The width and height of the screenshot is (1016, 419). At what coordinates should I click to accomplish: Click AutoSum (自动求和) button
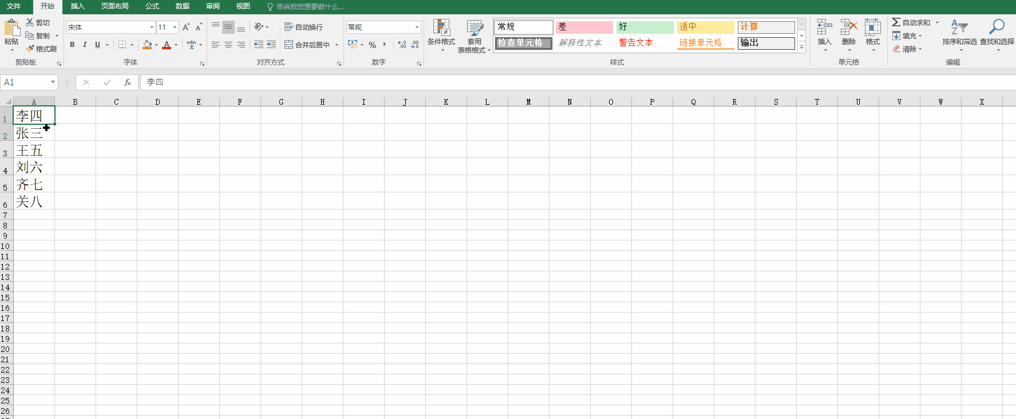[x=911, y=22]
